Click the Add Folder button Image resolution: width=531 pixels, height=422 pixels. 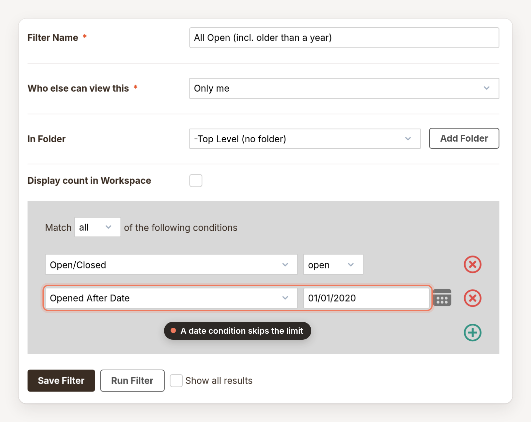click(x=464, y=138)
